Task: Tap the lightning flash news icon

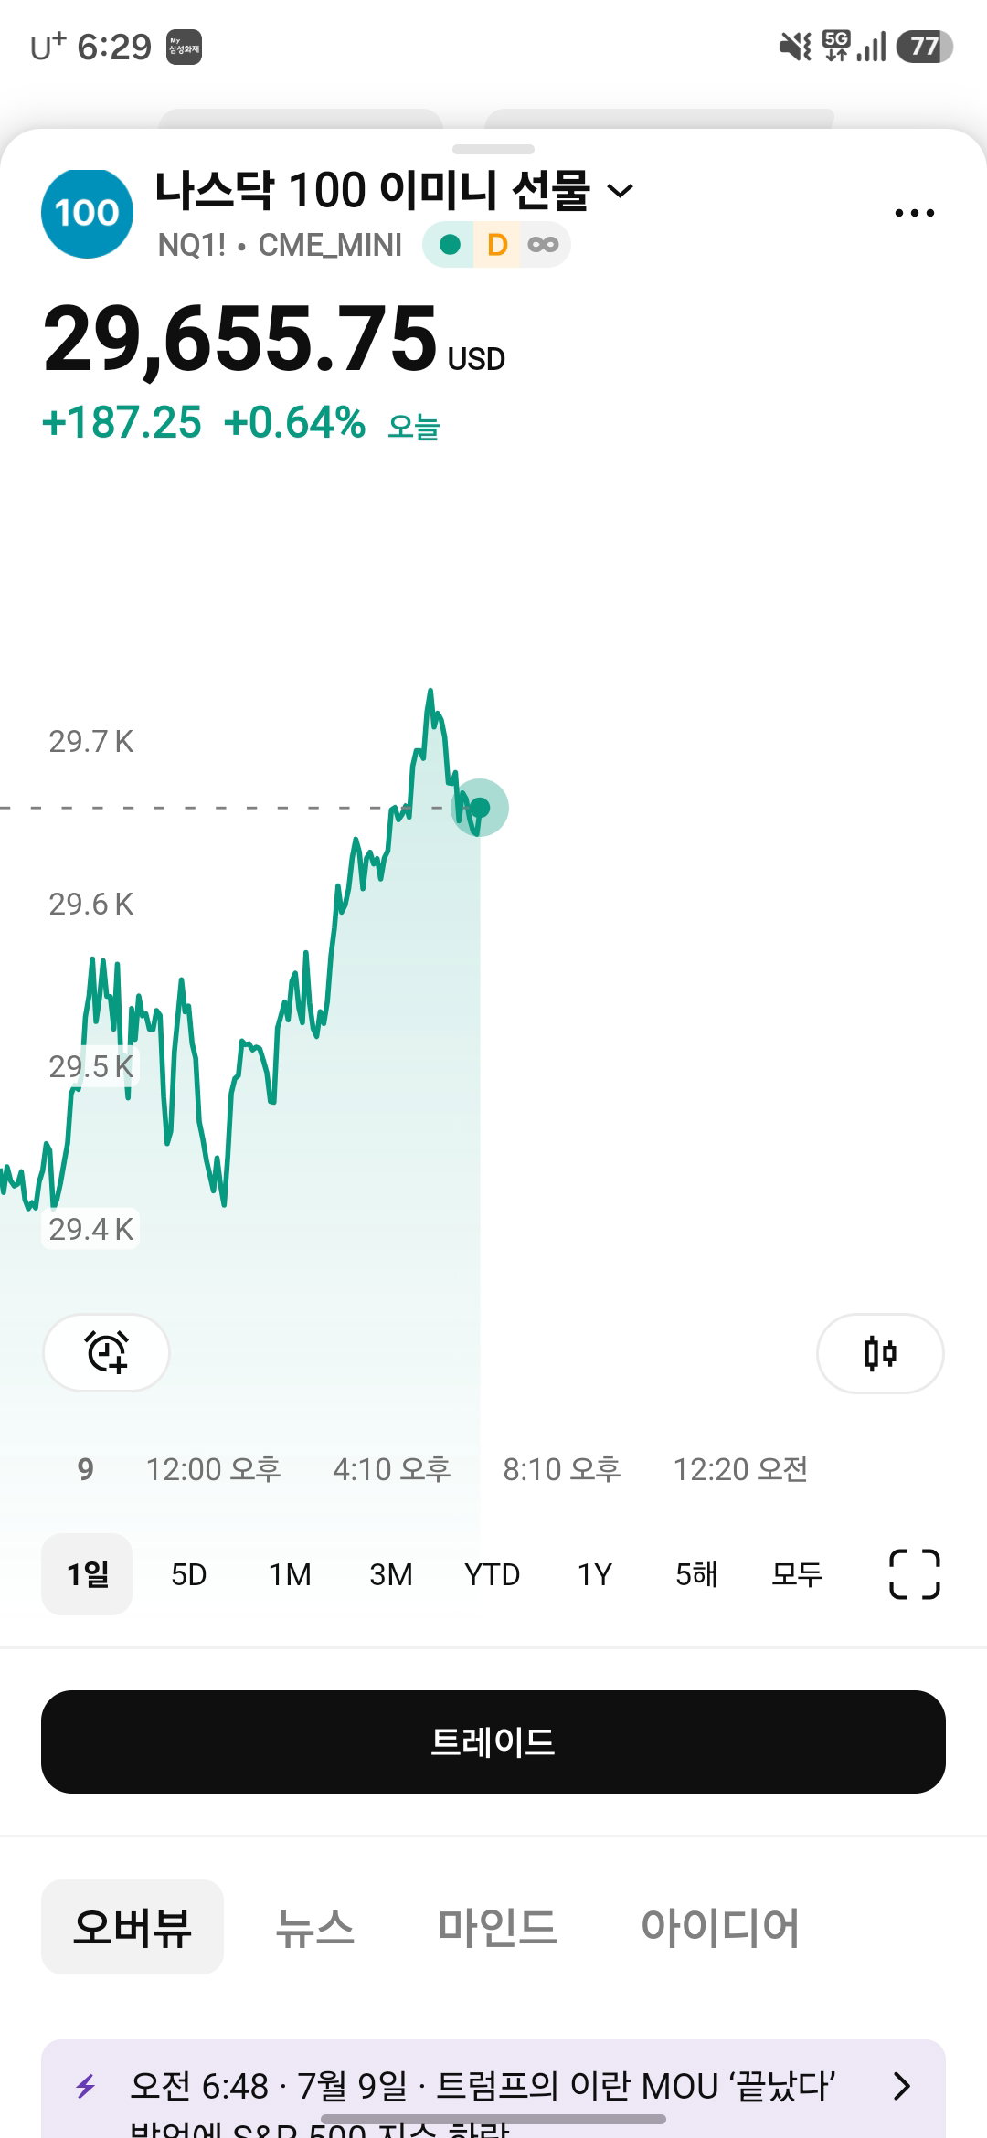Action: coord(86,2086)
